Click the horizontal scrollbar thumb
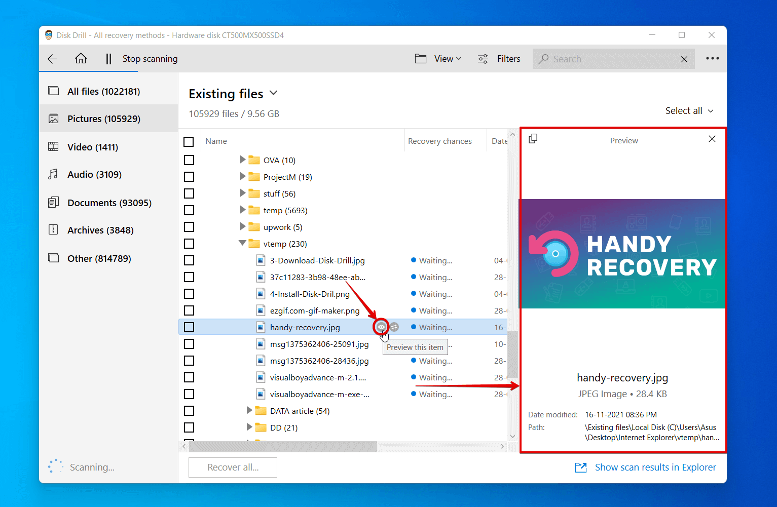The width and height of the screenshot is (777, 507). [283, 446]
